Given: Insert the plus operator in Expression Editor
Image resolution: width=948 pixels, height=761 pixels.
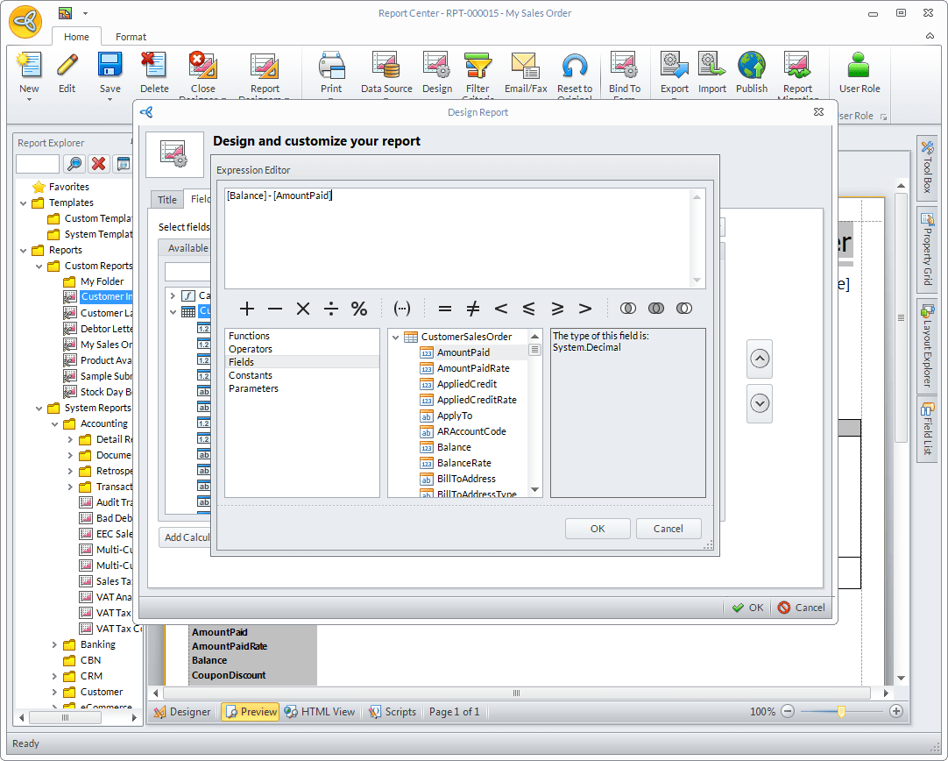Looking at the screenshot, I should 247,309.
